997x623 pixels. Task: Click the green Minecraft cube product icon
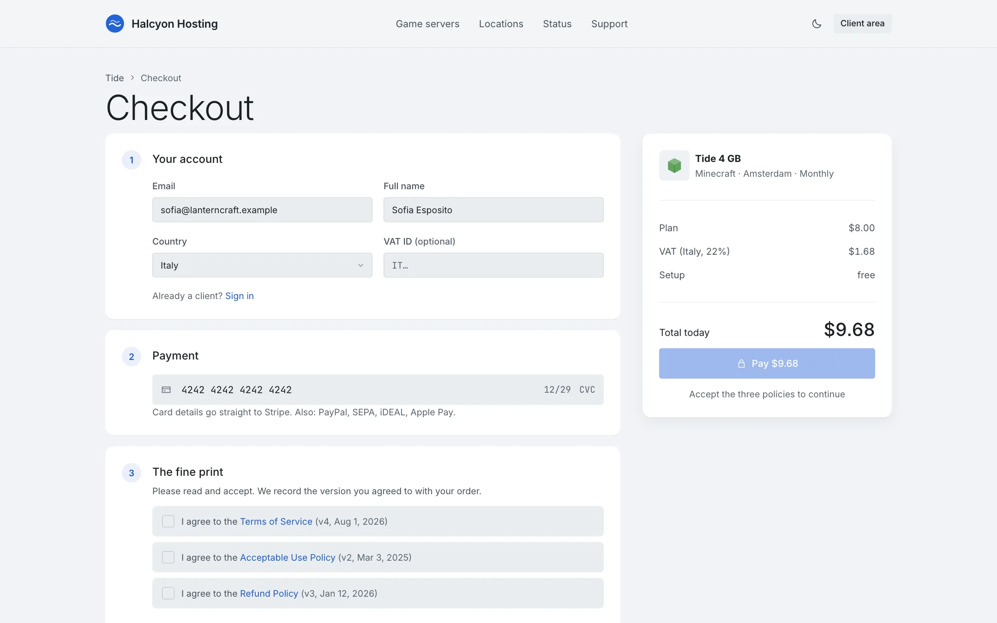(x=674, y=165)
